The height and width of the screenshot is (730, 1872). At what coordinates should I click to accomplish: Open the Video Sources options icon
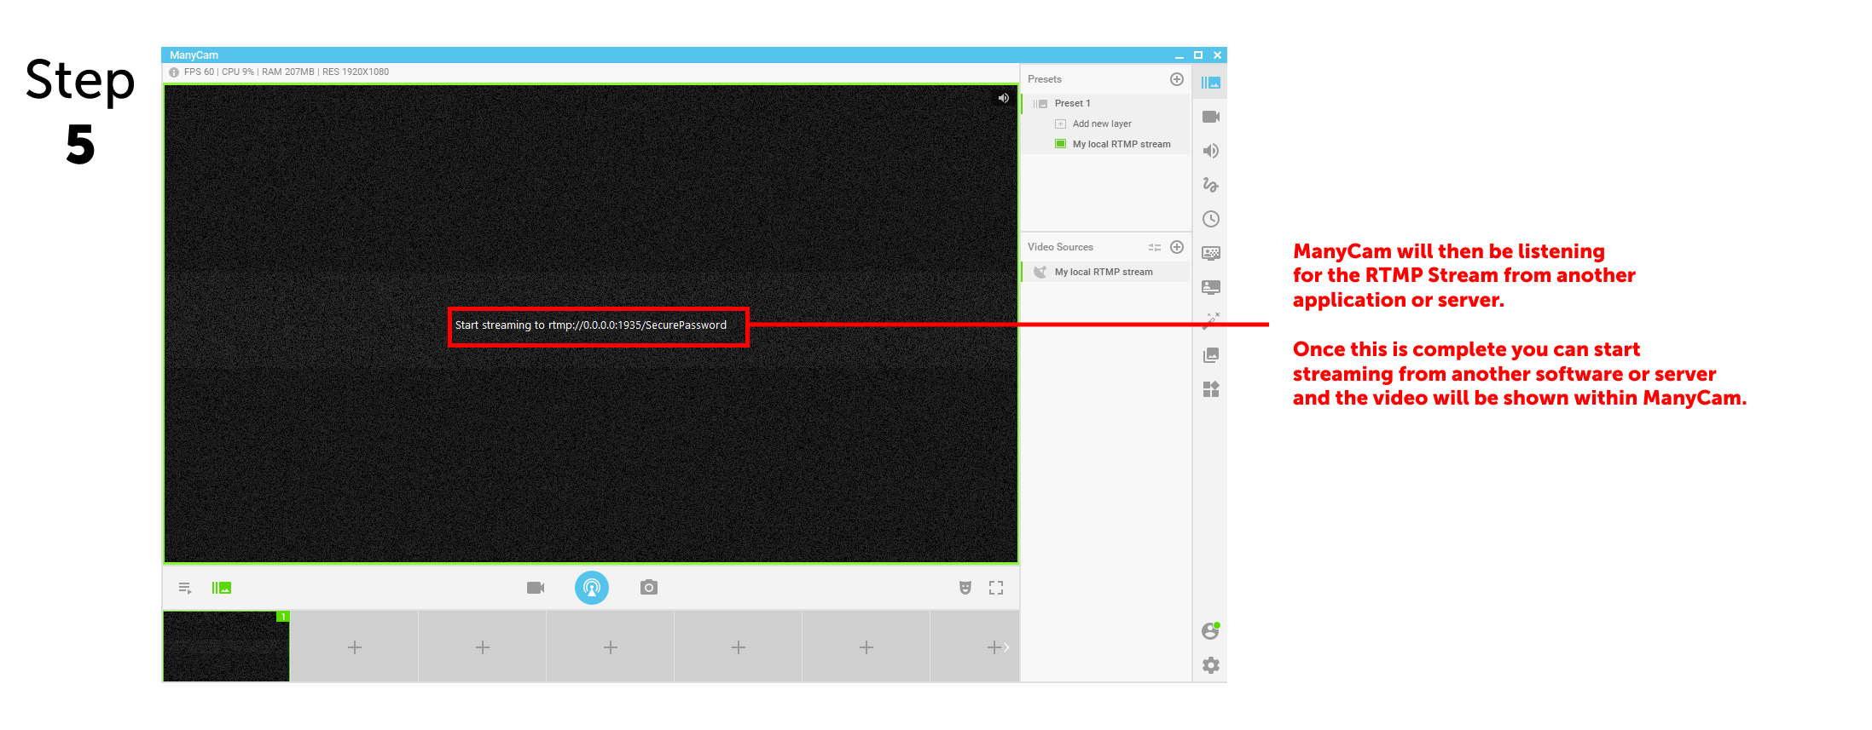coord(1155,247)
